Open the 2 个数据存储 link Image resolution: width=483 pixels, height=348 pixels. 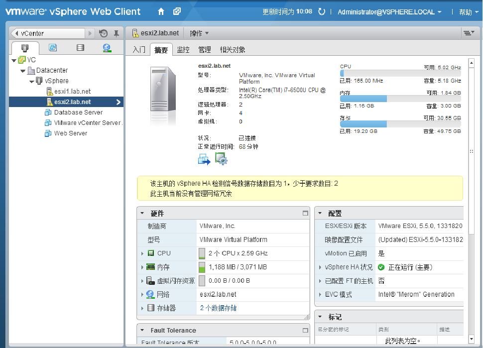219,308
